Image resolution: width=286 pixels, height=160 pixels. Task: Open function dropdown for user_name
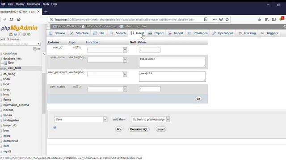(x=107, y=60)
